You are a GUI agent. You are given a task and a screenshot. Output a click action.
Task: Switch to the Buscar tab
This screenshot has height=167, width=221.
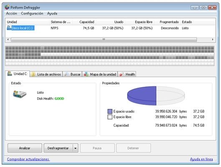pyautogui.click(x=72, y=74)
